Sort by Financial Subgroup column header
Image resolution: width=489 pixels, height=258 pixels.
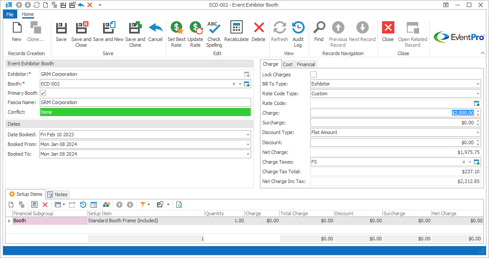[50, 213]
